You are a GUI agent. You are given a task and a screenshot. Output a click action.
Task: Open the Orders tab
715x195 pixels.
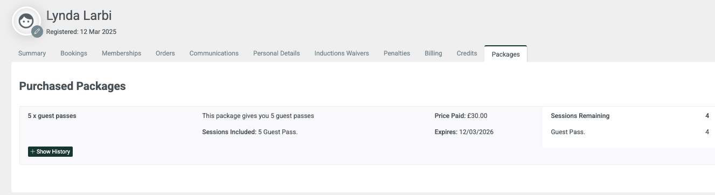[x=165, y=53]
